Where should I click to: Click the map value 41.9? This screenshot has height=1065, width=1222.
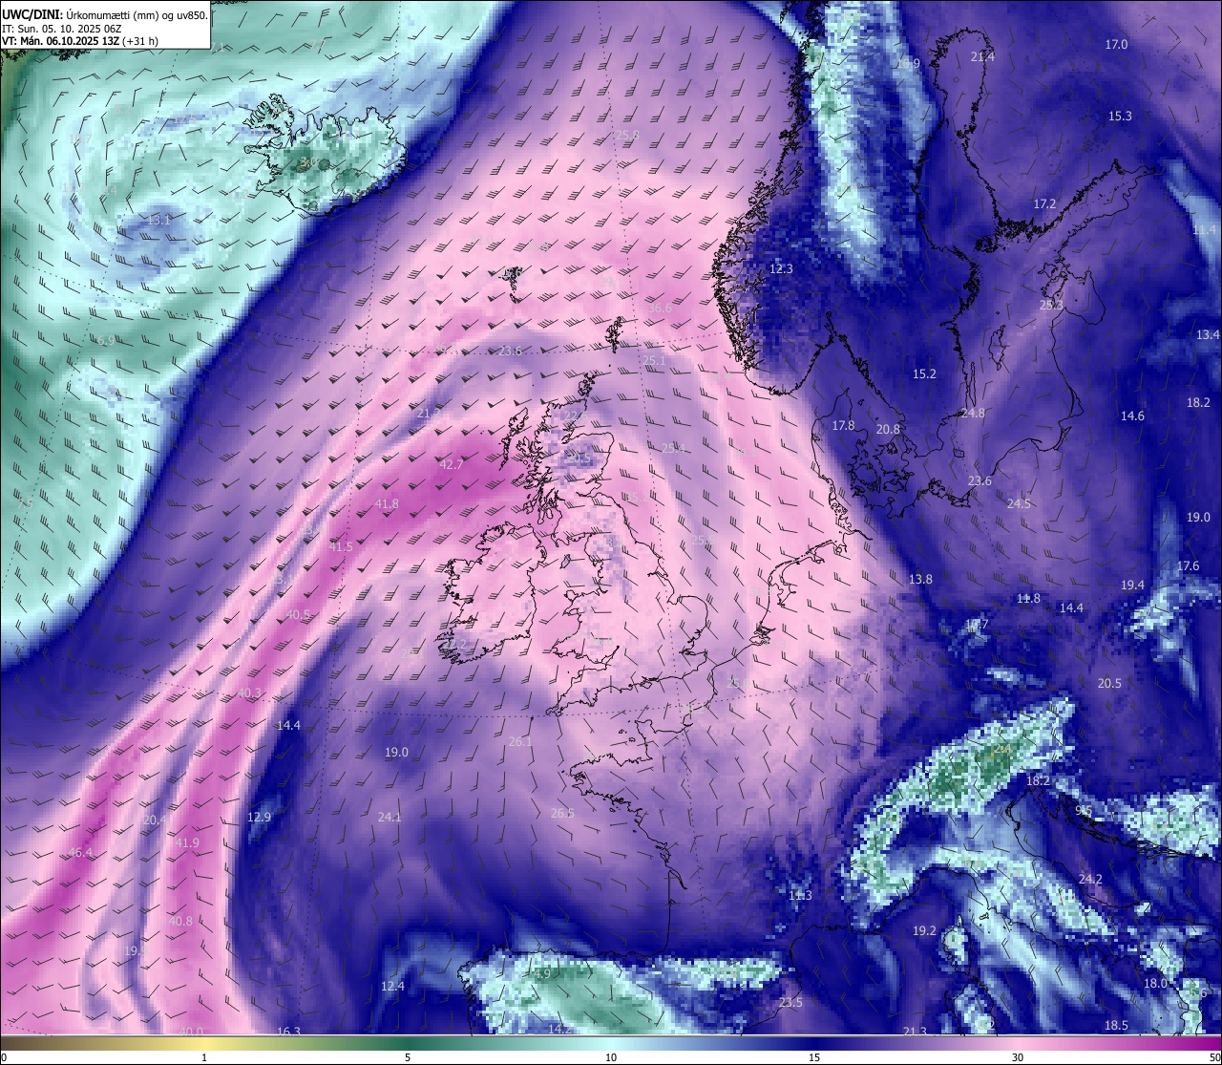[x=187, y=842]
